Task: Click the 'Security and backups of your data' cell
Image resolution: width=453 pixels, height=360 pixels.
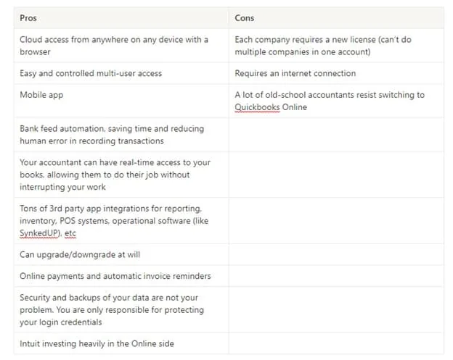Action: (x=121, y=310)
